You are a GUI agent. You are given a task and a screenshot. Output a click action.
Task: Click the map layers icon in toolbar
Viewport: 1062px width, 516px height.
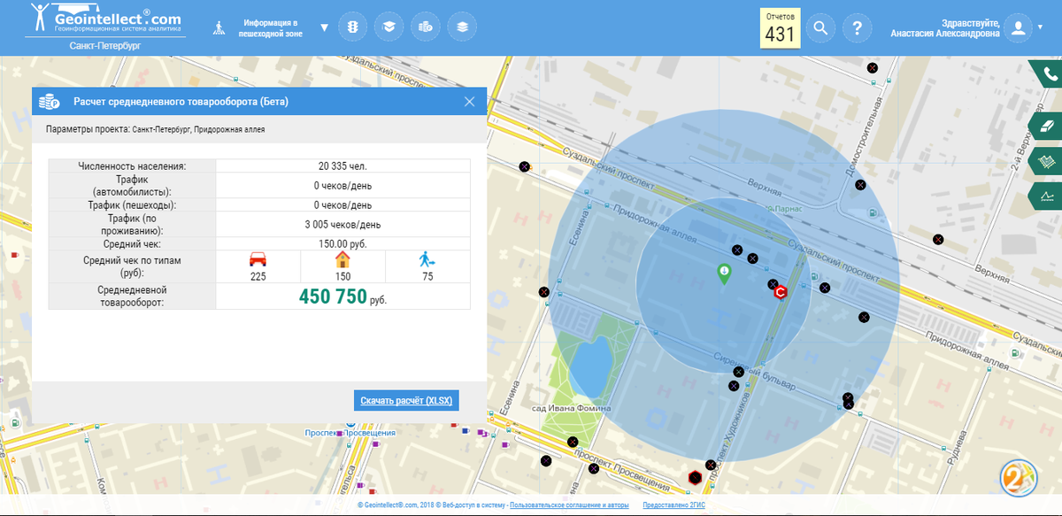coord(462,27)
